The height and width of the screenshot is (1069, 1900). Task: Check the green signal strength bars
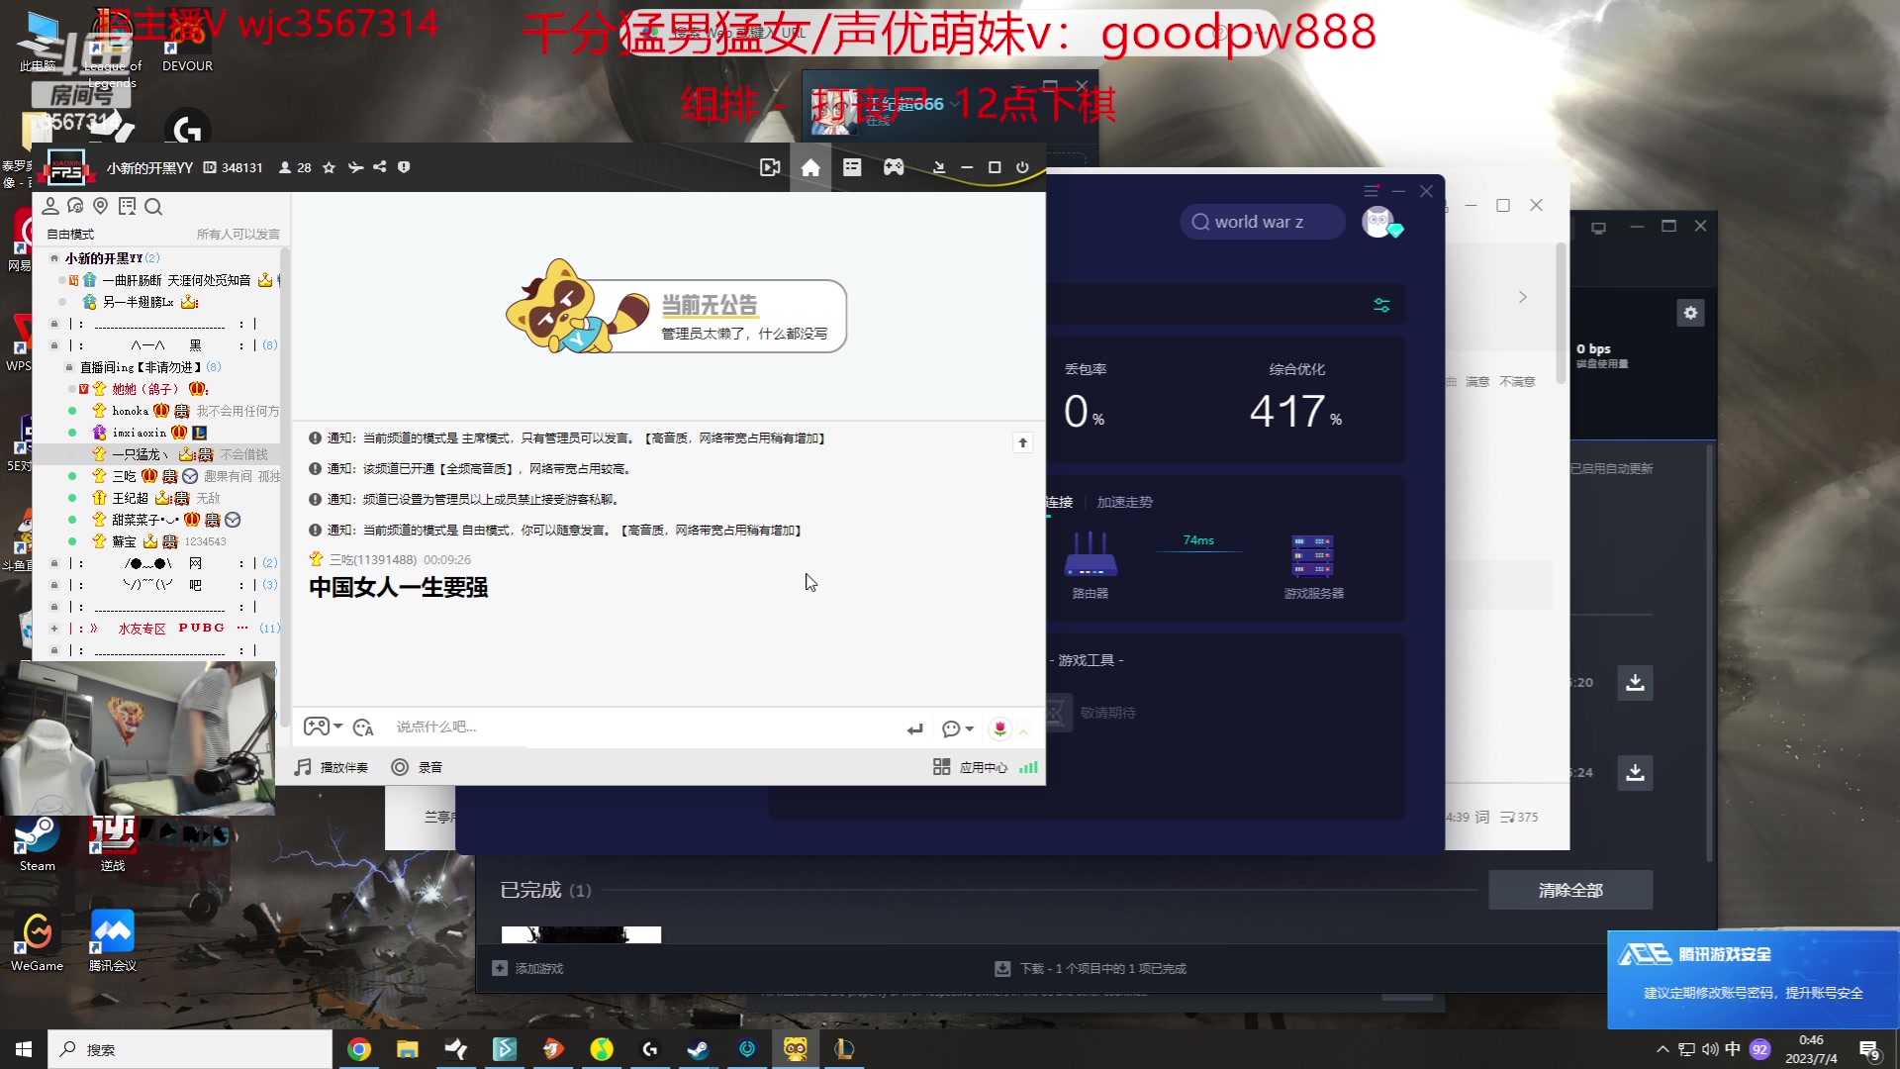(1028, 767)
